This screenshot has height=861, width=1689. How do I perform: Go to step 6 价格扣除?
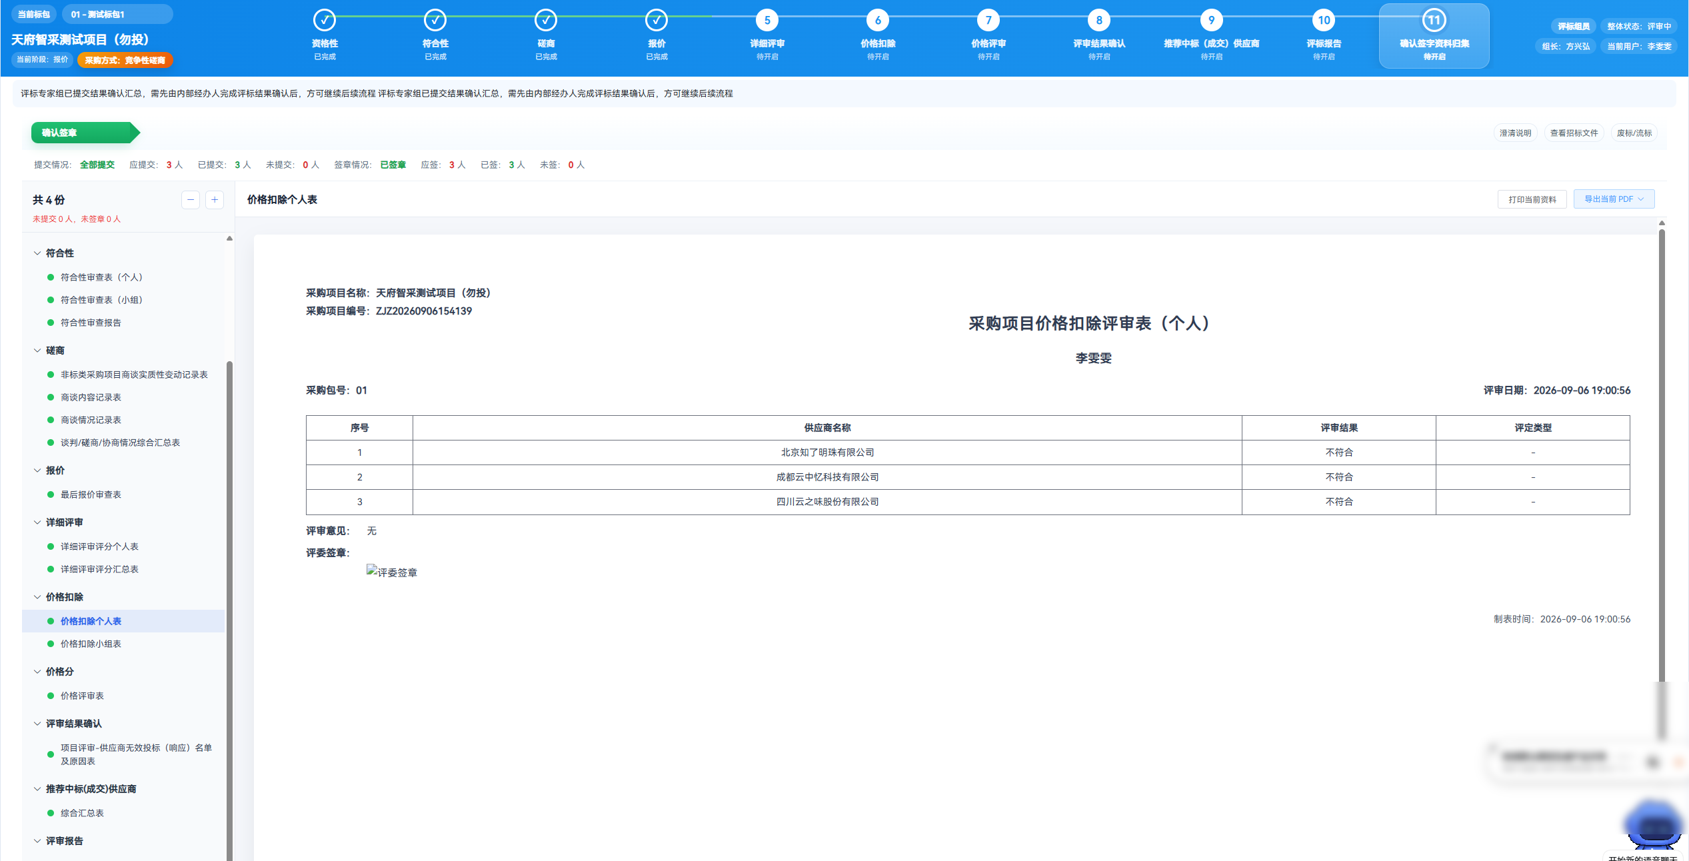click(x=878, y=21)
